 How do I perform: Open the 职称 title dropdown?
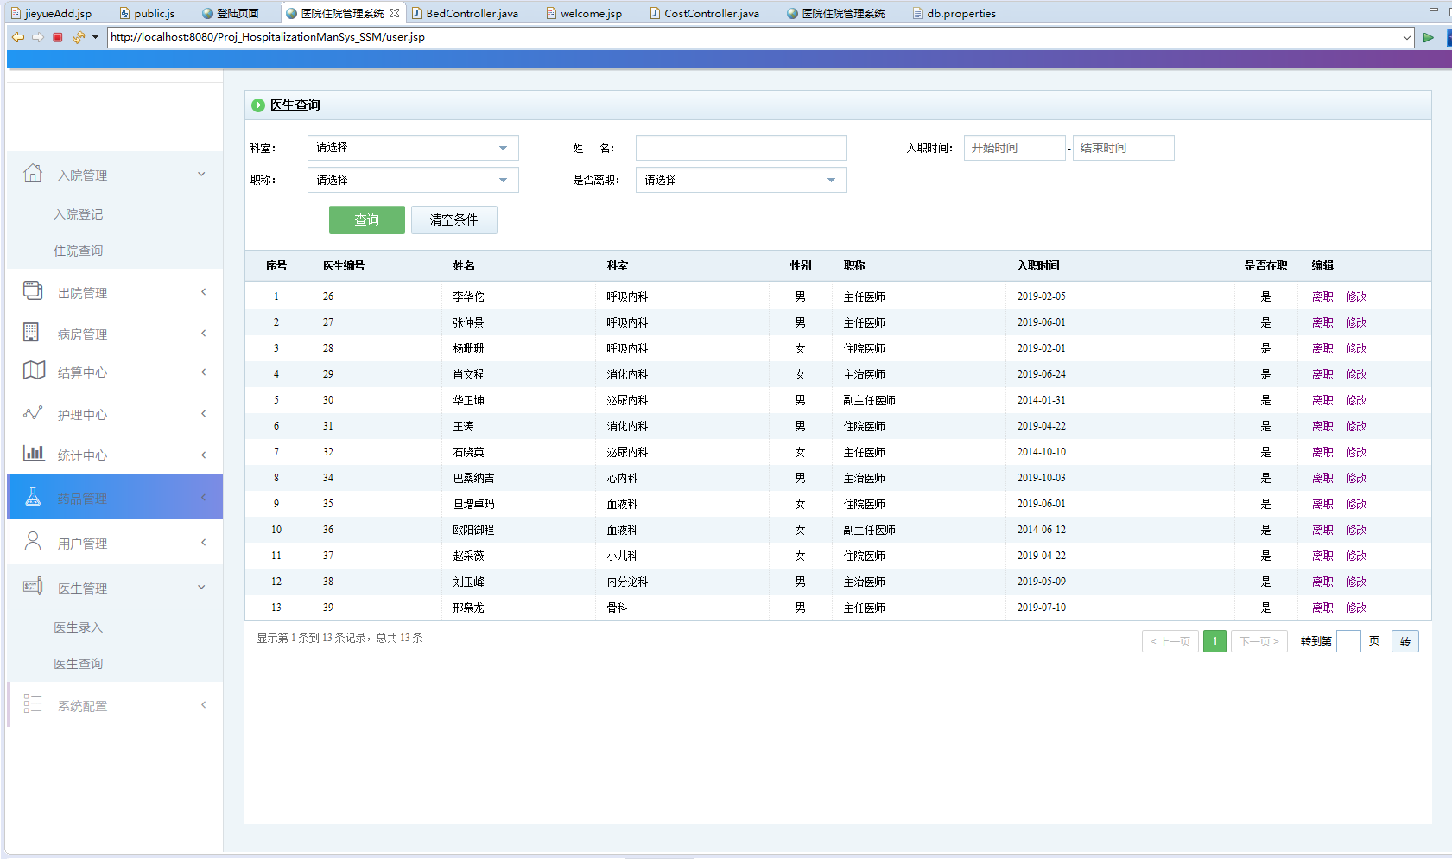(x=413, y=180)
